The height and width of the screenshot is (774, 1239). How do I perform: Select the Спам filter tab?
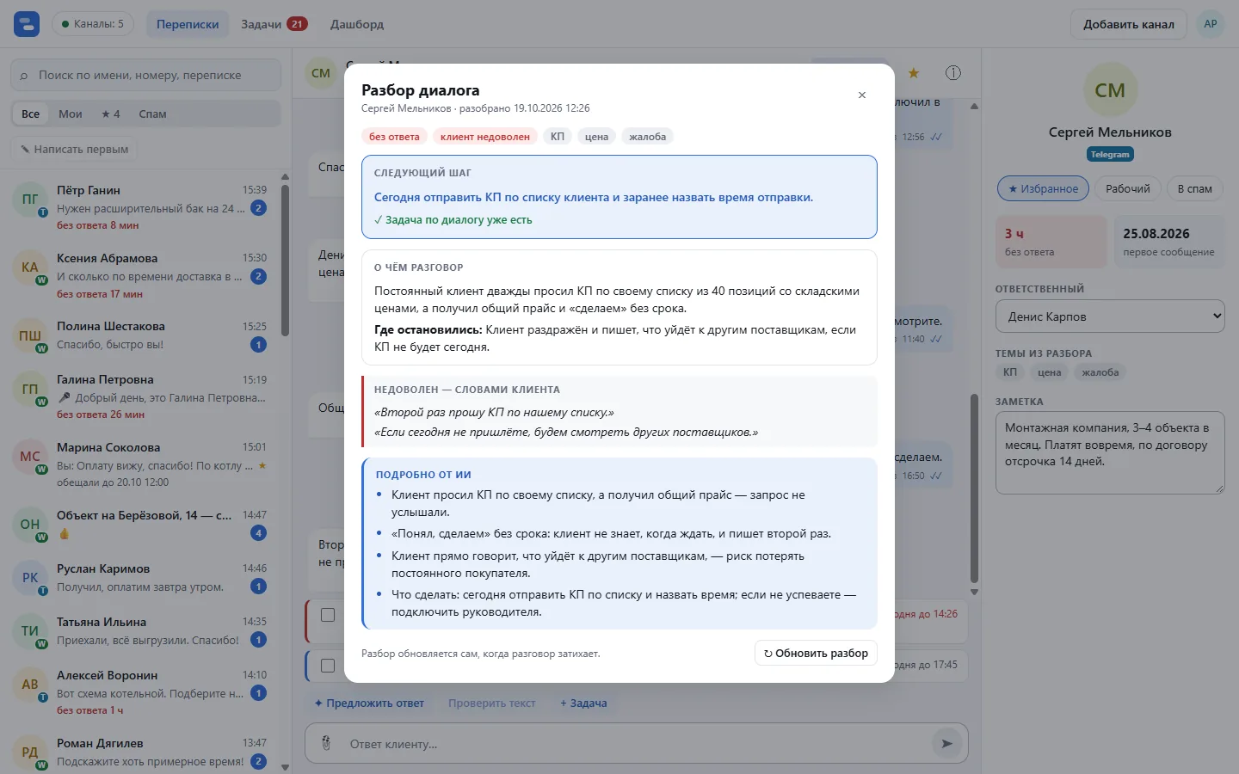click(x=152, y=114)
